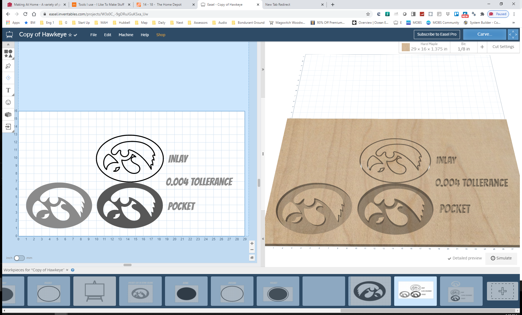522x315 pixels.
Task: Click canvas vertical scrollbar handle
Action: [259, 183]
